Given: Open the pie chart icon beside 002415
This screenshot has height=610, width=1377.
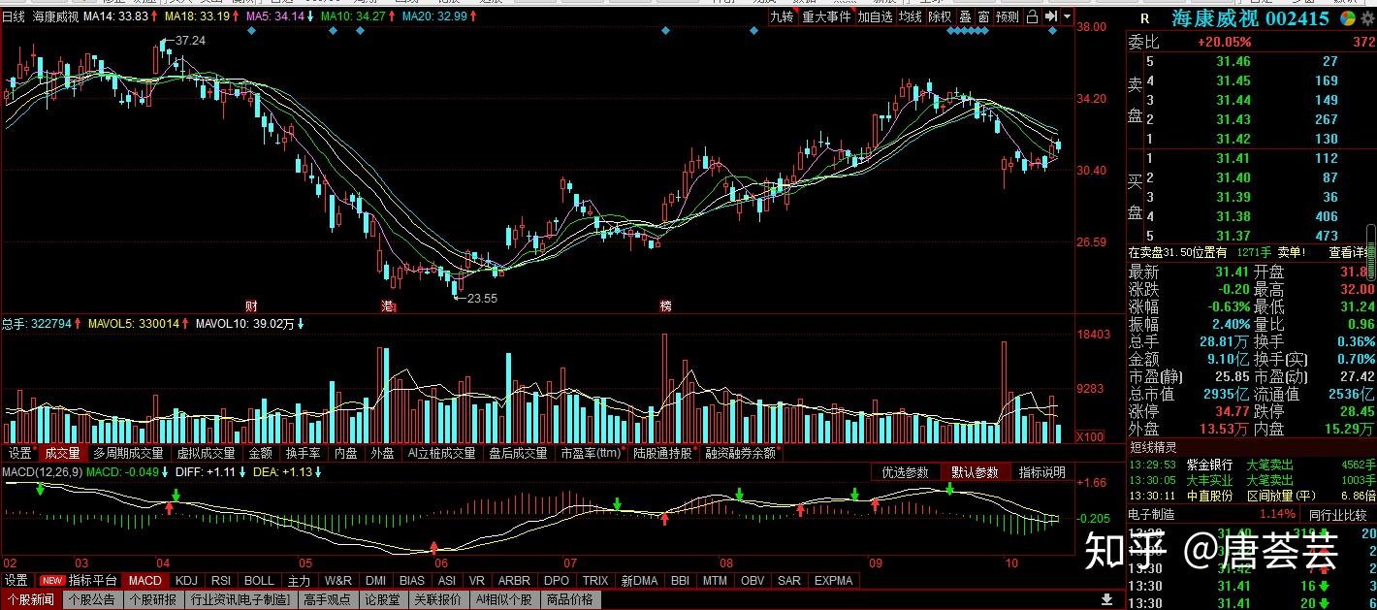Looking at the screenshot, I should pos(1348,18).
